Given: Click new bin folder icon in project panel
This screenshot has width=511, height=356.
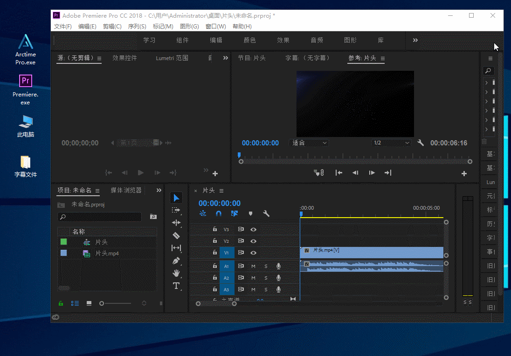Looking at the screenshot, I should [x=153, y=217].
